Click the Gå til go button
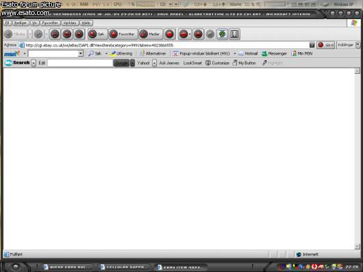Screen dimensions: 363x272 326,45
